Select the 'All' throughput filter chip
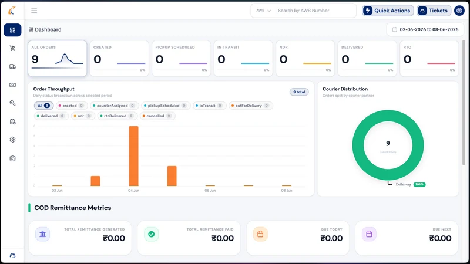 coord(43,106)
